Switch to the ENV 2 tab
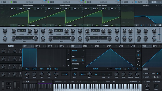This screenshot has height=91, width=162. 40,46
